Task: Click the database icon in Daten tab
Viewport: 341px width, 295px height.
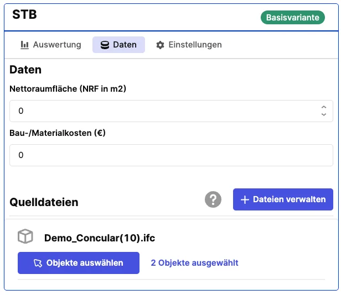Action: [105, 45]
